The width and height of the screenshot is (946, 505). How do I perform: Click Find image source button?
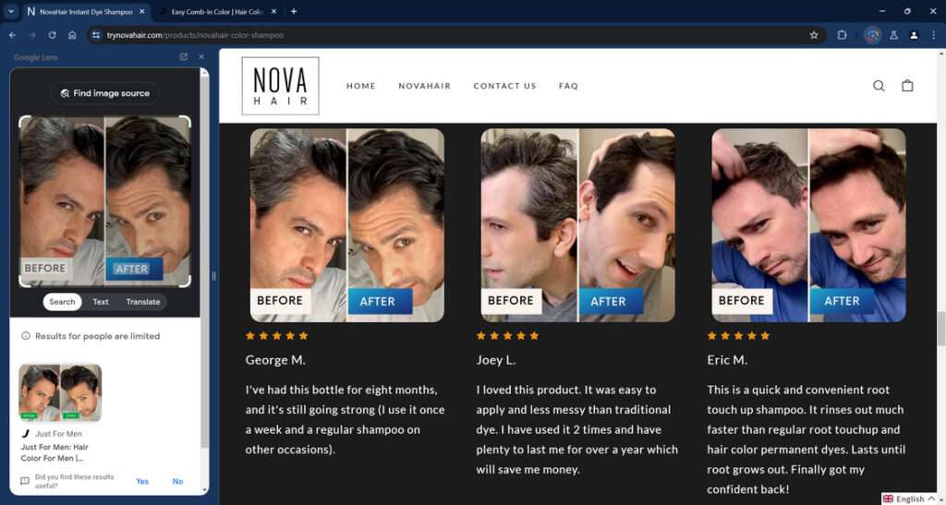pos(105,93)
